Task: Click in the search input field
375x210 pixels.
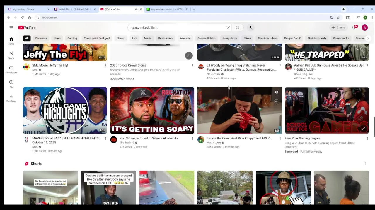Action: [x=177, y=27]
